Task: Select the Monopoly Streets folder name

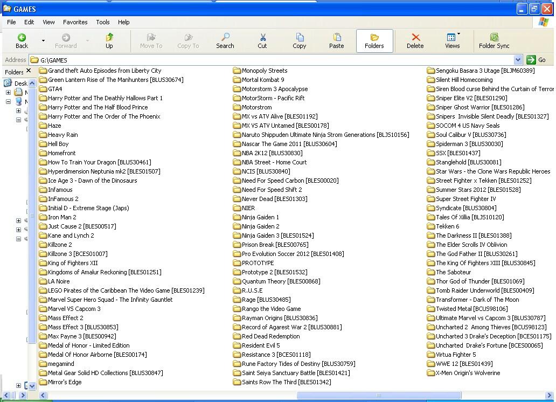Action: (x=265, y=71)
